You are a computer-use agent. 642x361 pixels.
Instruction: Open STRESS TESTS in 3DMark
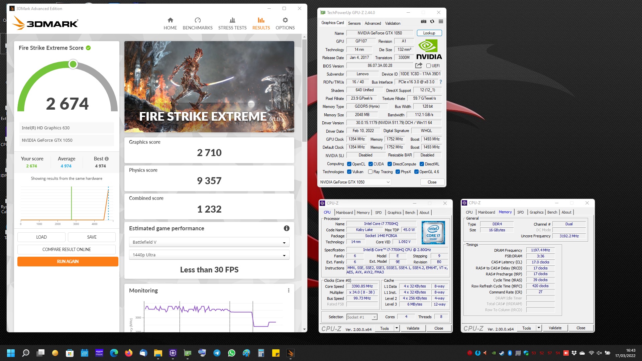(x=232, y=24)
